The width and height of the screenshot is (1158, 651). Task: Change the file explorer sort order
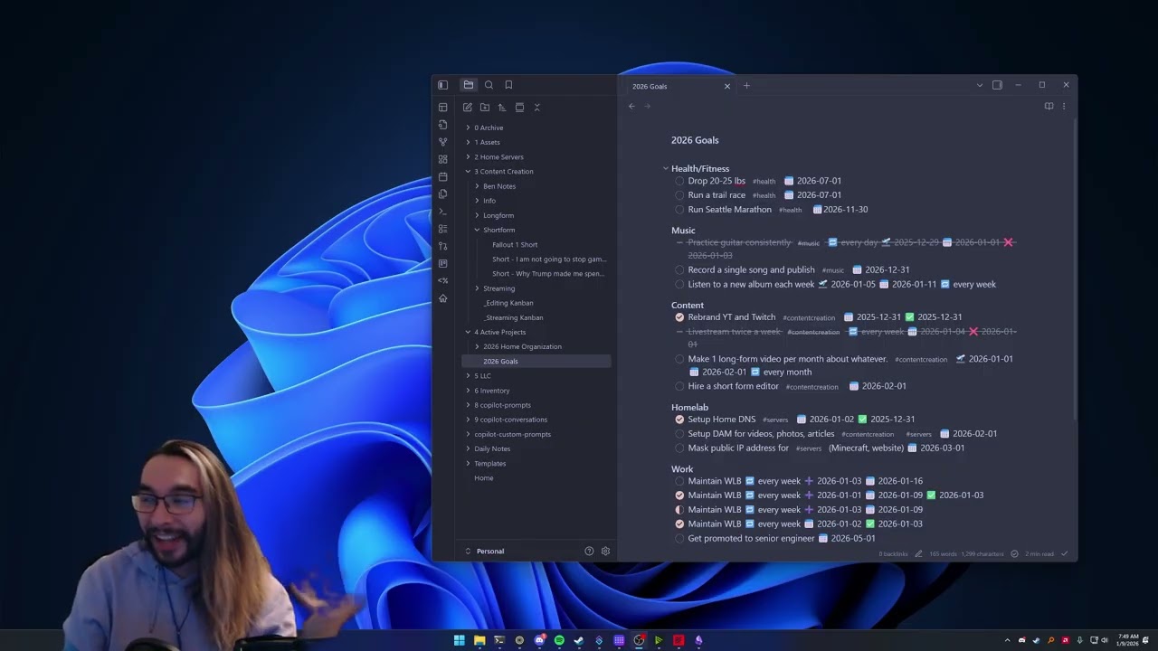pyautogui.click(x=502, y=108)
